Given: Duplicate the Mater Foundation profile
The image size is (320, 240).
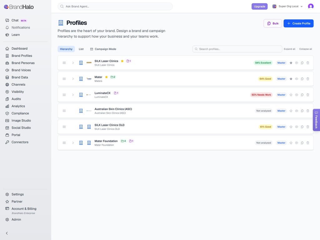Looking at the screenshot, I should 302,143.
